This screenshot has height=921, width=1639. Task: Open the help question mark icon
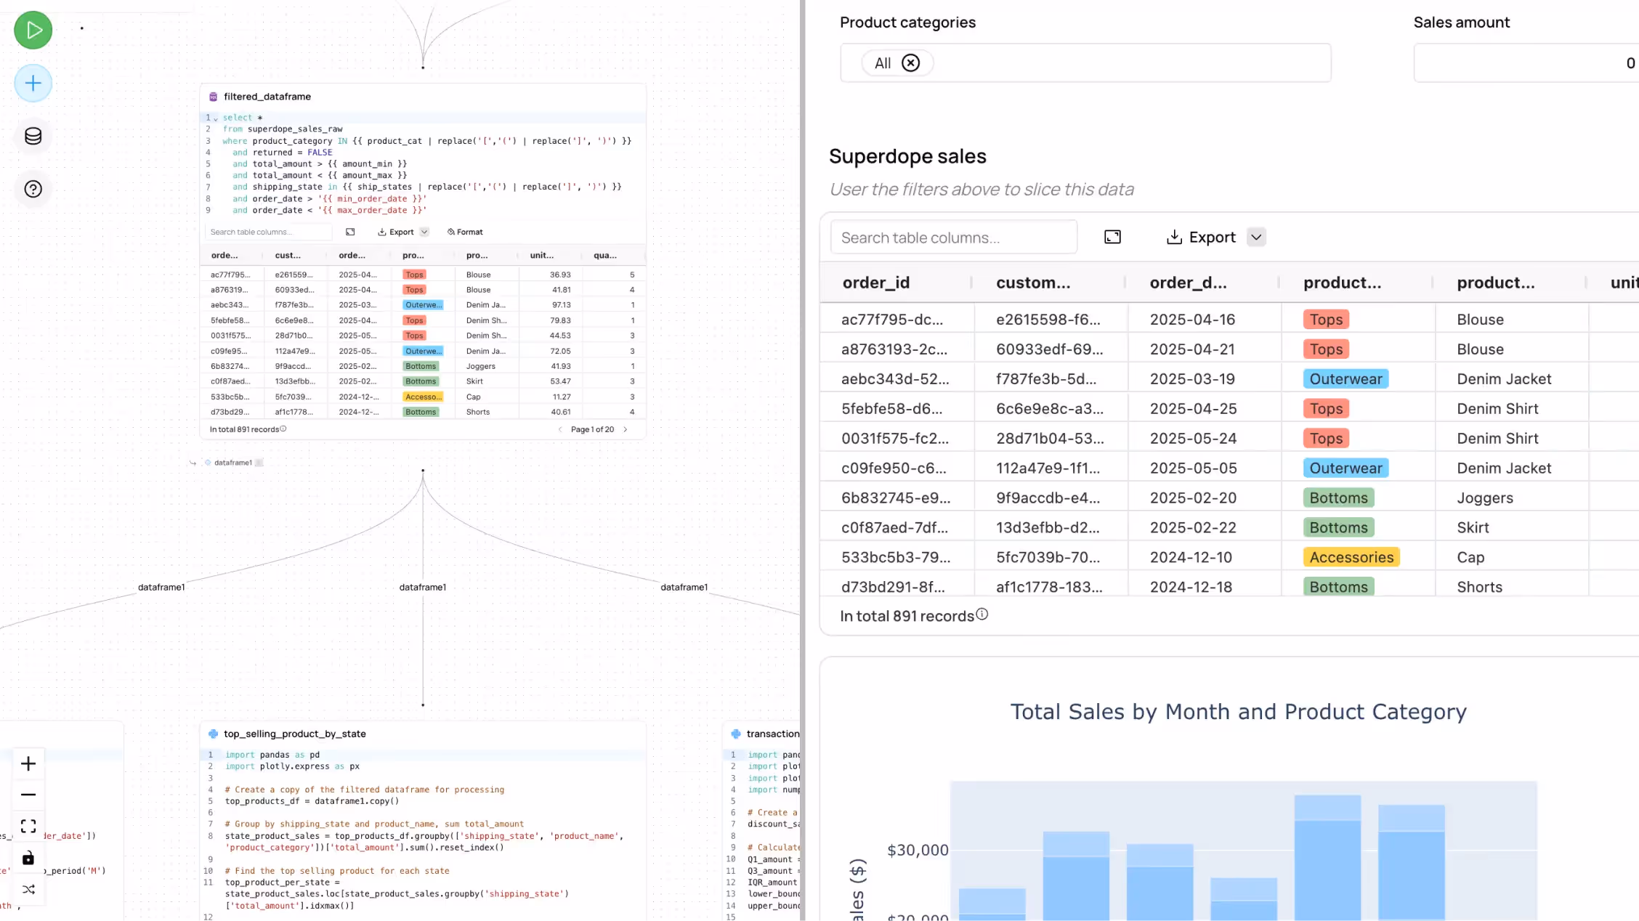tap(33, 189)
